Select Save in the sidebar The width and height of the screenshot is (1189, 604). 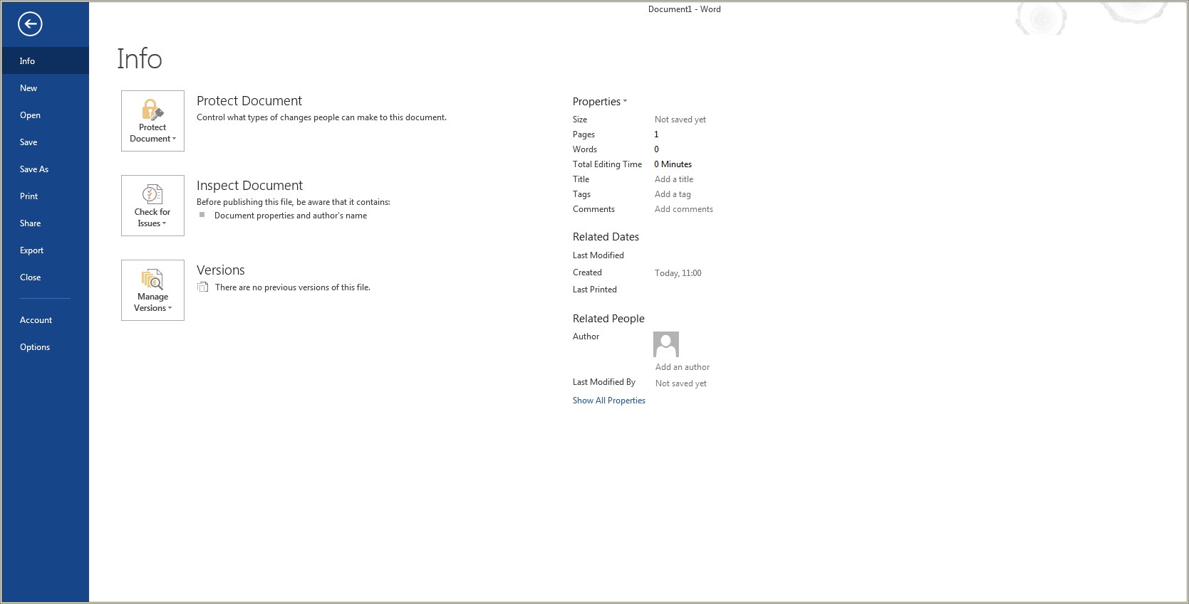[x=45, y=142]
